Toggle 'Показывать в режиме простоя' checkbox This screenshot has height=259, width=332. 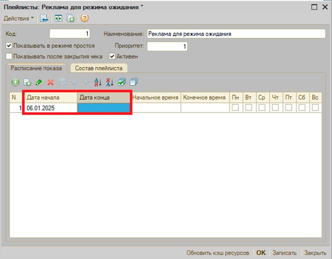9,46
